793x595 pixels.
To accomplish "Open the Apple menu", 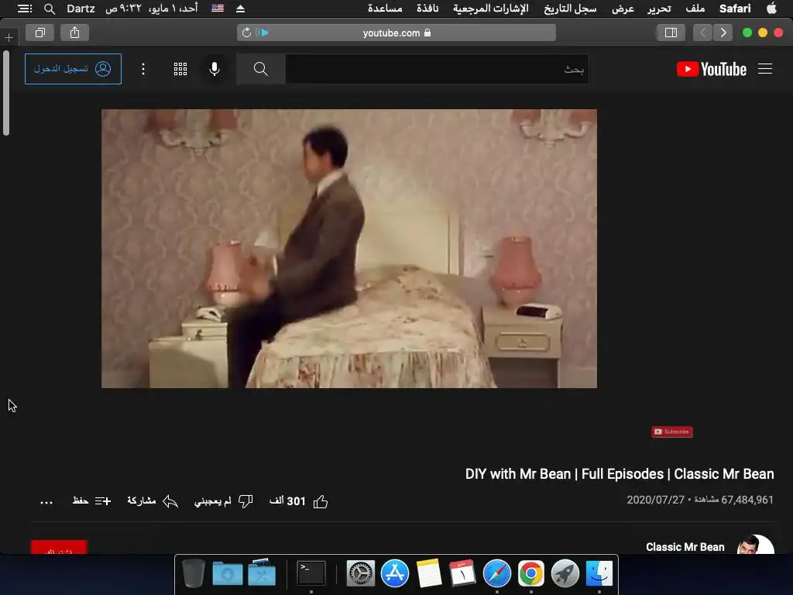I will tap(772, 8).
